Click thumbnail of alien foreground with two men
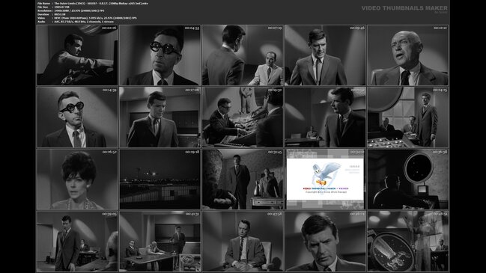Screen dimensions: 486x273 coord(243,180)
